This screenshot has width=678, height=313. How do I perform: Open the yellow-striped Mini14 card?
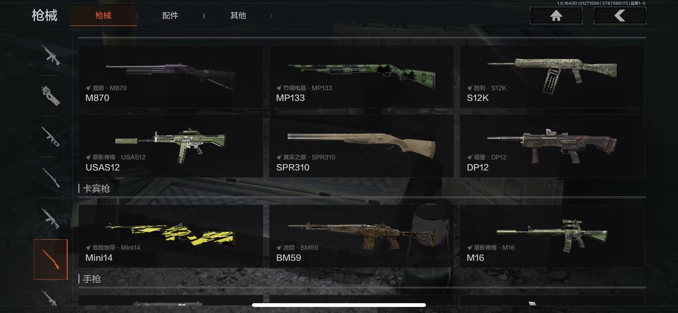[171, 236]
